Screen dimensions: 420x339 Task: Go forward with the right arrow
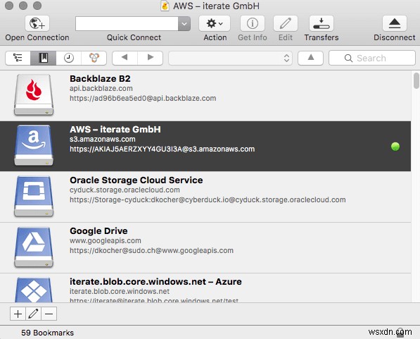click(x=151, y=58)
